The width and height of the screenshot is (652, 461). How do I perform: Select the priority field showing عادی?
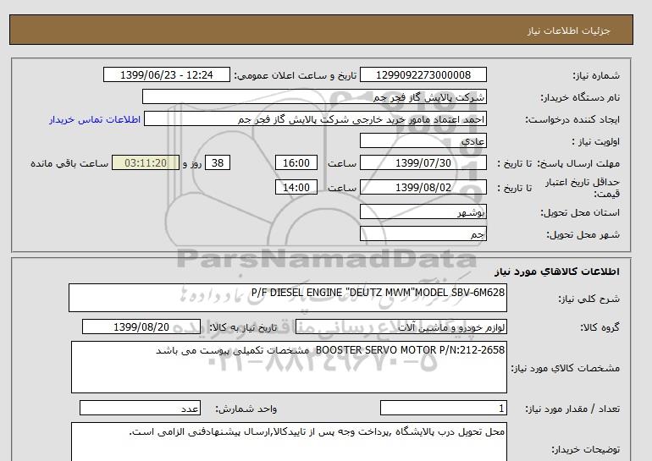(x=423, y=140)
